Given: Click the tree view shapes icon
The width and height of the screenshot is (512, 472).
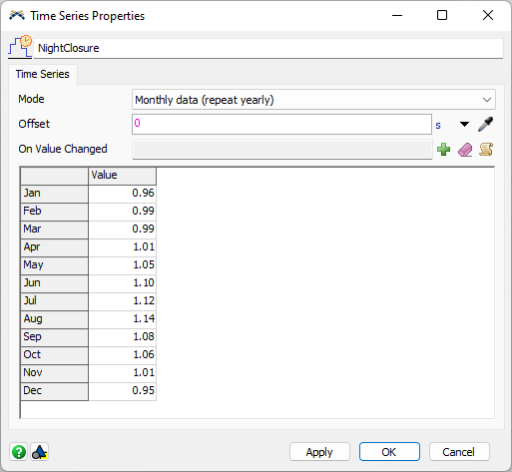Looking at the screenshot, I should 40,452.
